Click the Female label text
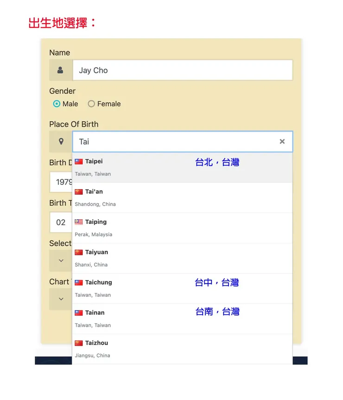 109,104
